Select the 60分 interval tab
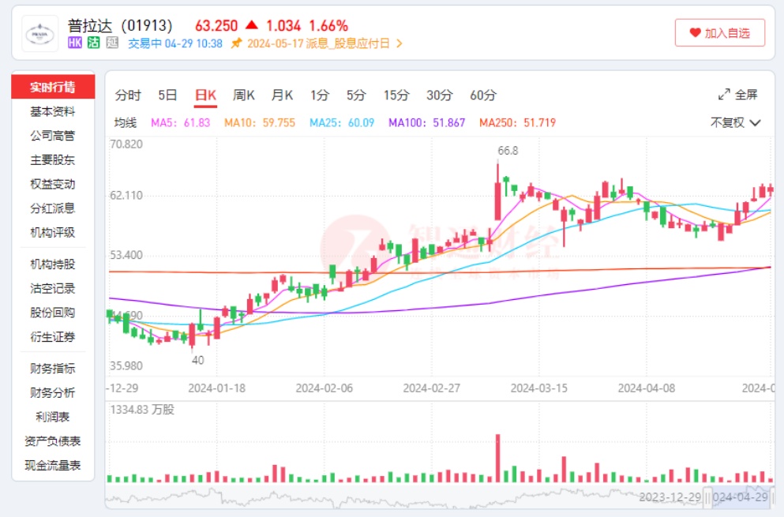 coord(483,96)
